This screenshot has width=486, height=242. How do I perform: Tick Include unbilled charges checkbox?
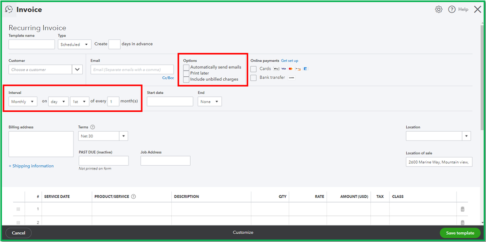click(186, 80)
